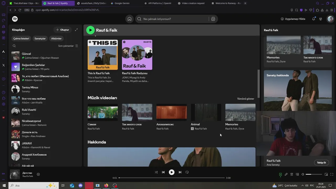The image size is (336, 189).
Task: Toggle repeat mode
Action: click(x=187, y=172)
